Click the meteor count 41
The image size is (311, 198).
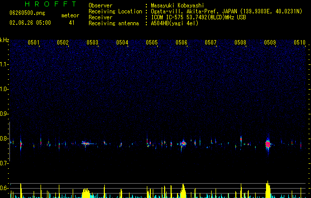[x=72, y=23]
